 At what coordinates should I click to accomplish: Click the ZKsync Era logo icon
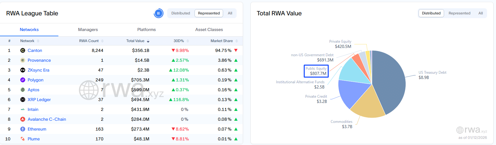point(23,70)
